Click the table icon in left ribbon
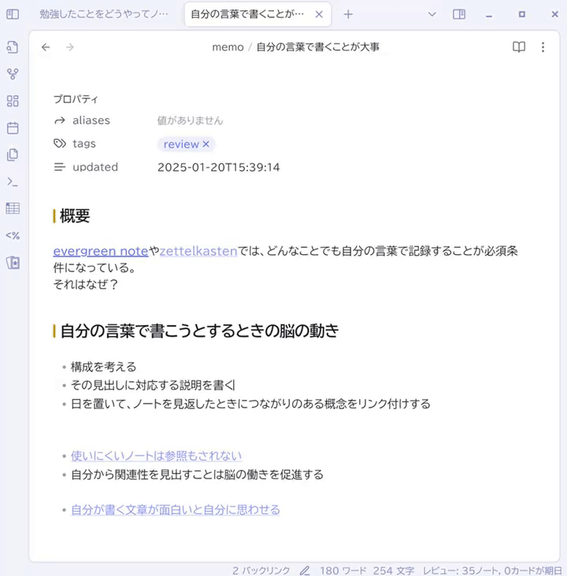Screen dimensions: 567x576 click(13, 209)
